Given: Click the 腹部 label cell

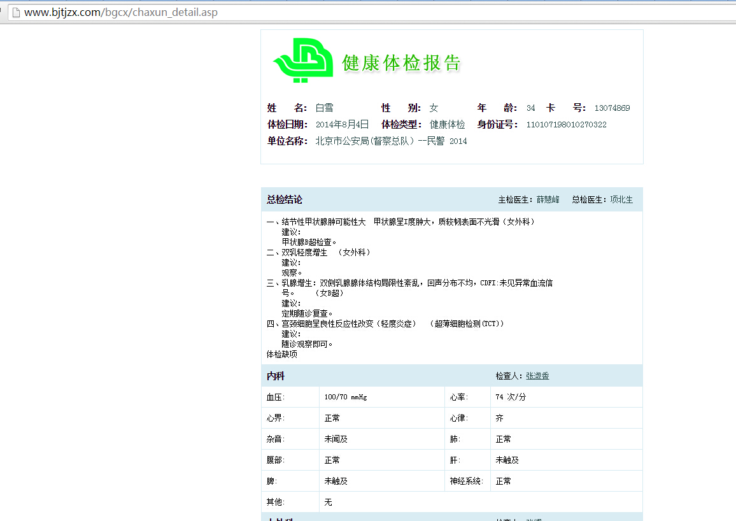Looking at the screenshot, I should [x=290, y=460].
